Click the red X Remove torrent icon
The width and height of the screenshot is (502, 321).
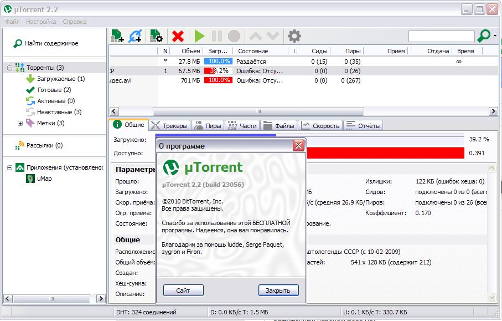[x=178, y=37]
